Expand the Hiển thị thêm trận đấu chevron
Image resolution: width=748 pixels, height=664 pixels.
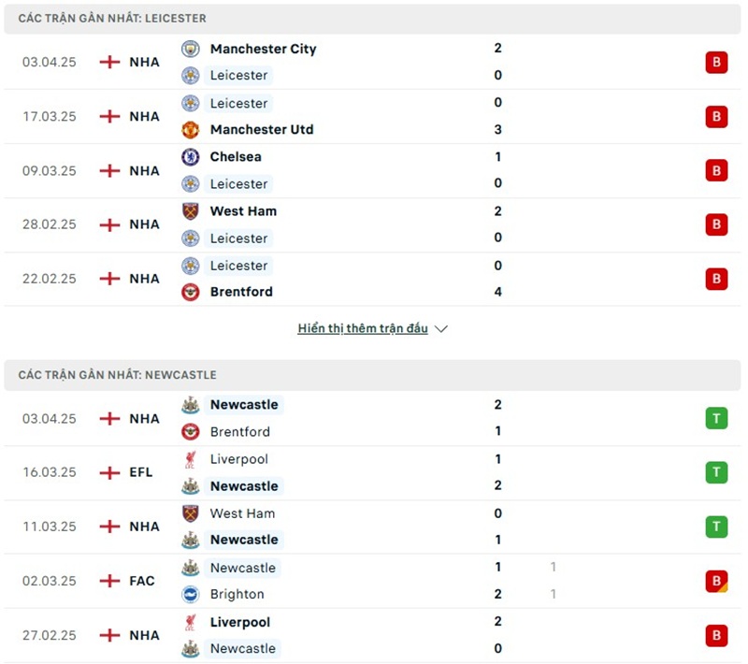point(441,329)
